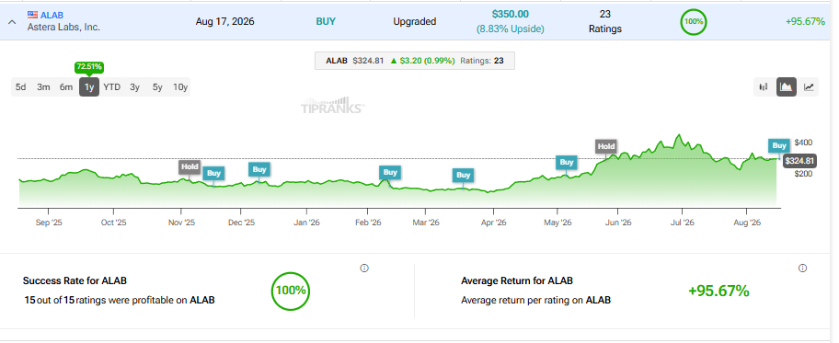The image size is (839, 343).
Task: Open Success Rate info icon
Action: point(364,269)
